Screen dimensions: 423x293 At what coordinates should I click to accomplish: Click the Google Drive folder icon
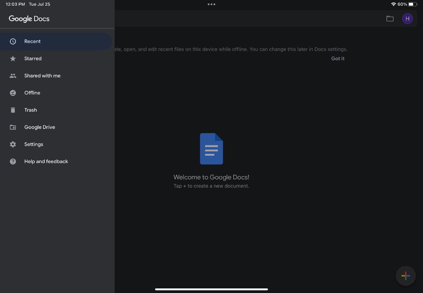(x=13, y=127)
